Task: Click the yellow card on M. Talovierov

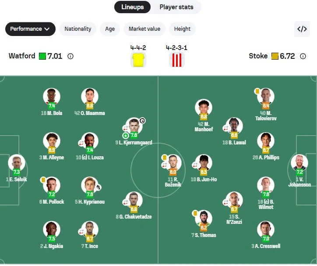Action: coord(257,91)
